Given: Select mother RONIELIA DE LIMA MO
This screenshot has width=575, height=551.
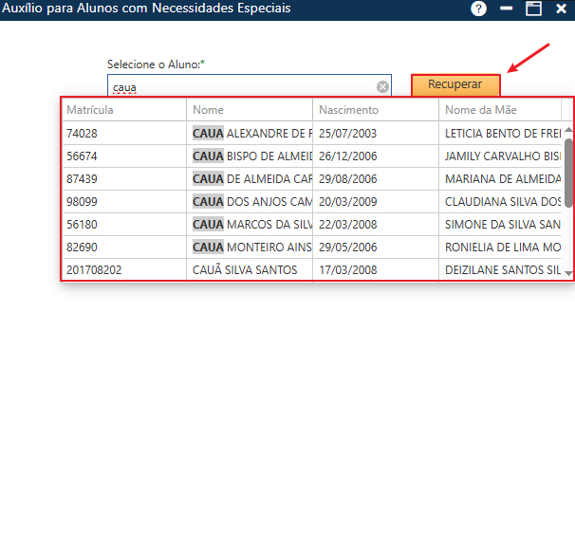Looking at the screenshot, I should 503,248.
